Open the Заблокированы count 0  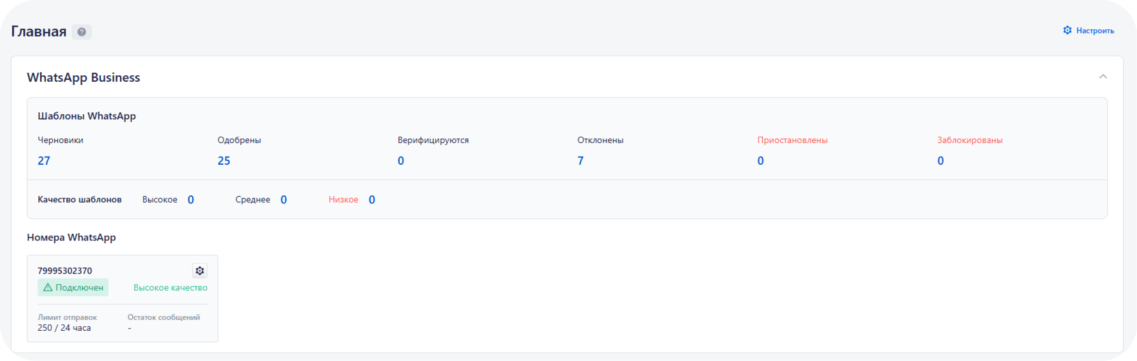(x=940, y=161)
